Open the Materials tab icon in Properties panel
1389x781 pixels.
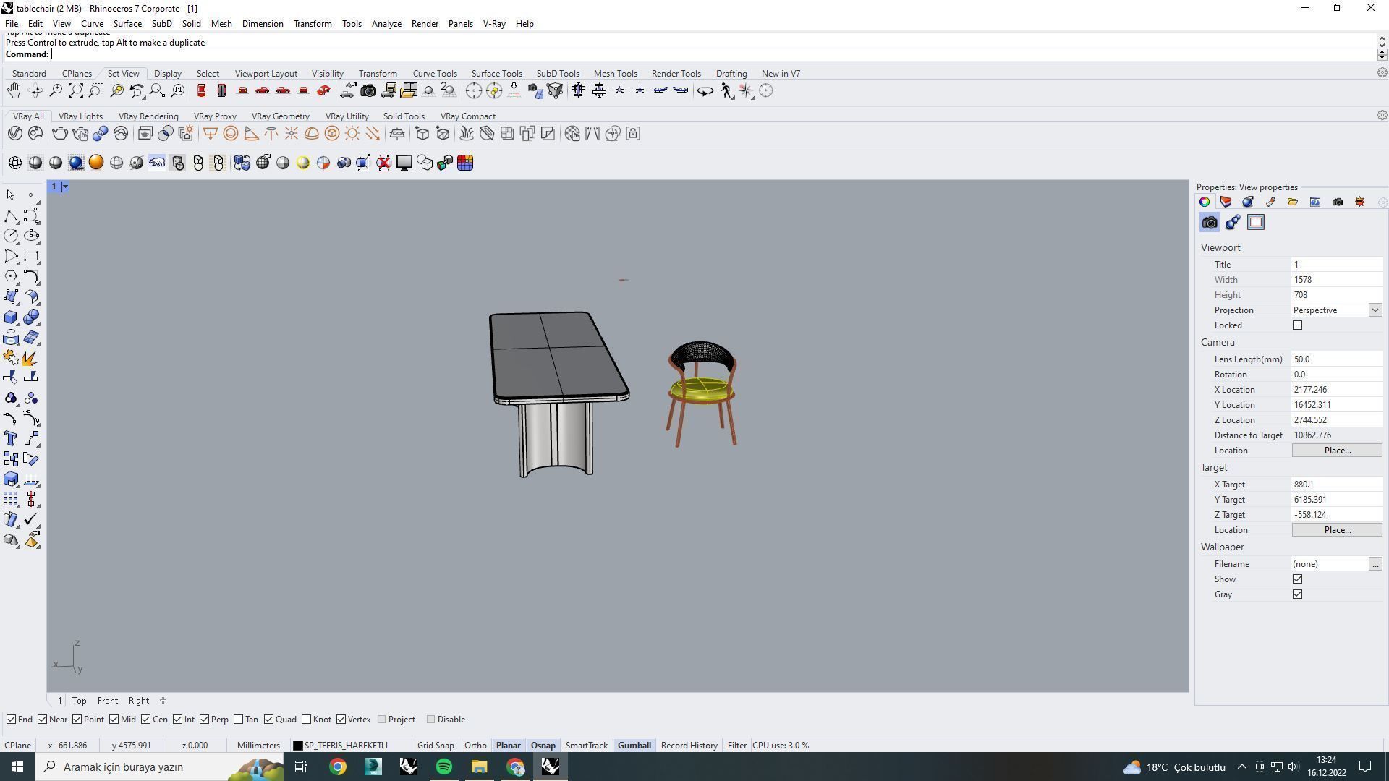tap(1248, 202)
